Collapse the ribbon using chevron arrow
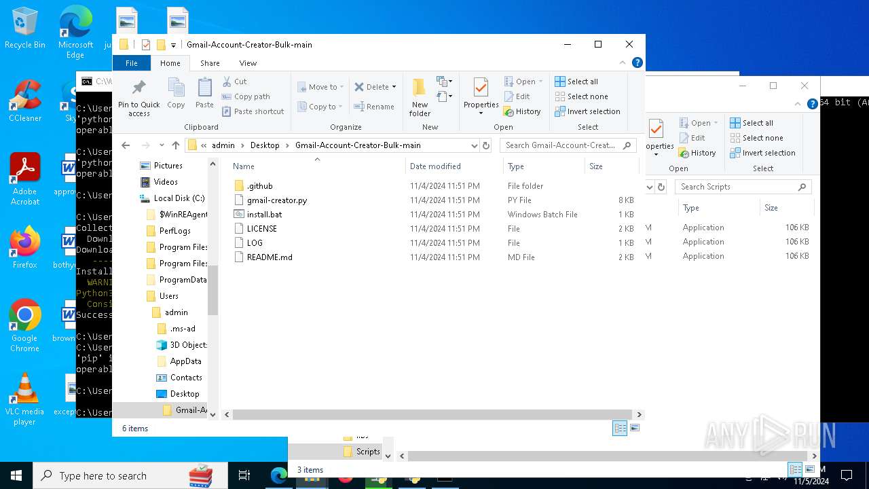 pyautogui.click(x=623, y=63)
